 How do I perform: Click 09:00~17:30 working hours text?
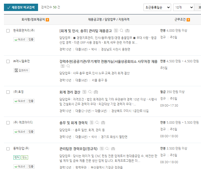[169, 106]
